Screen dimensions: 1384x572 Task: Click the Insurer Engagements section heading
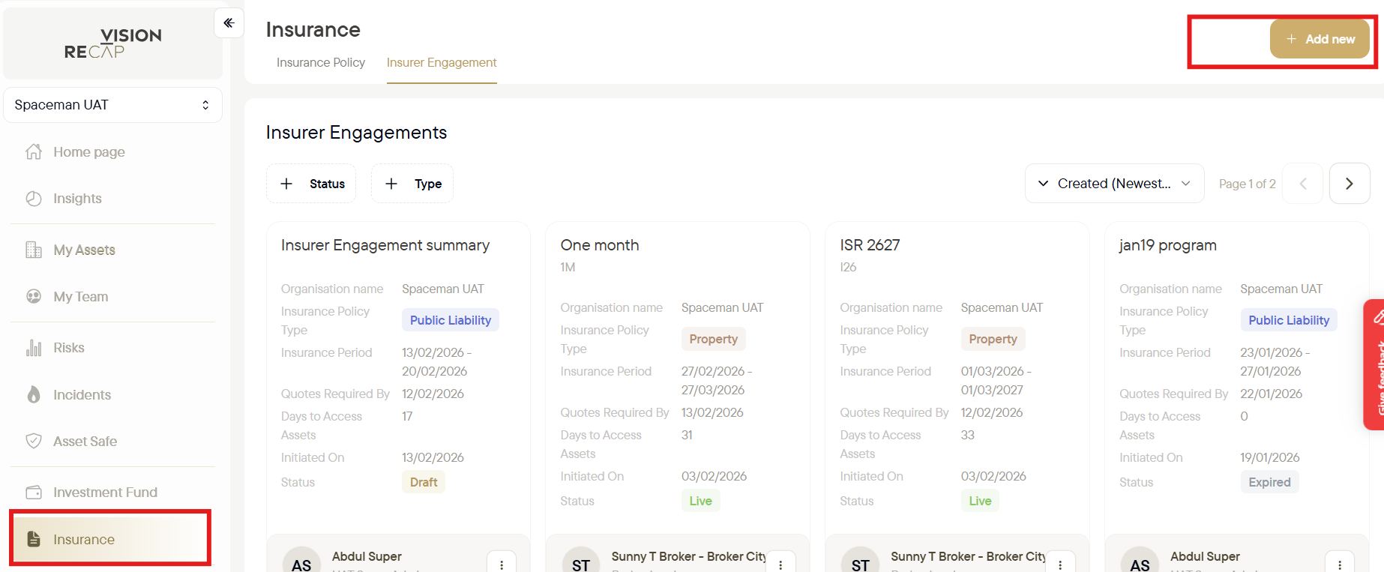356,133
